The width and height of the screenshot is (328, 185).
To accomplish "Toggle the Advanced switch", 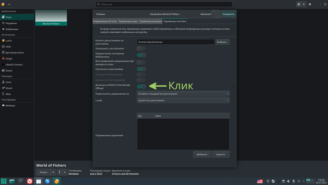I will pyautogui.click(x=216, y=14).
